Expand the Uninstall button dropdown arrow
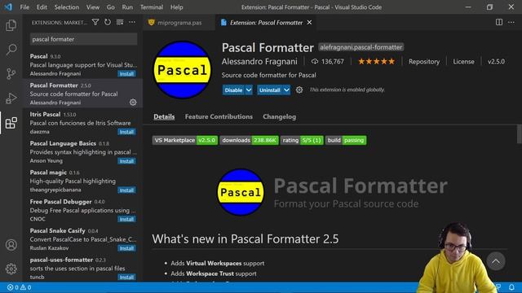This screenshot has width=522, height=293. (286, 90)
